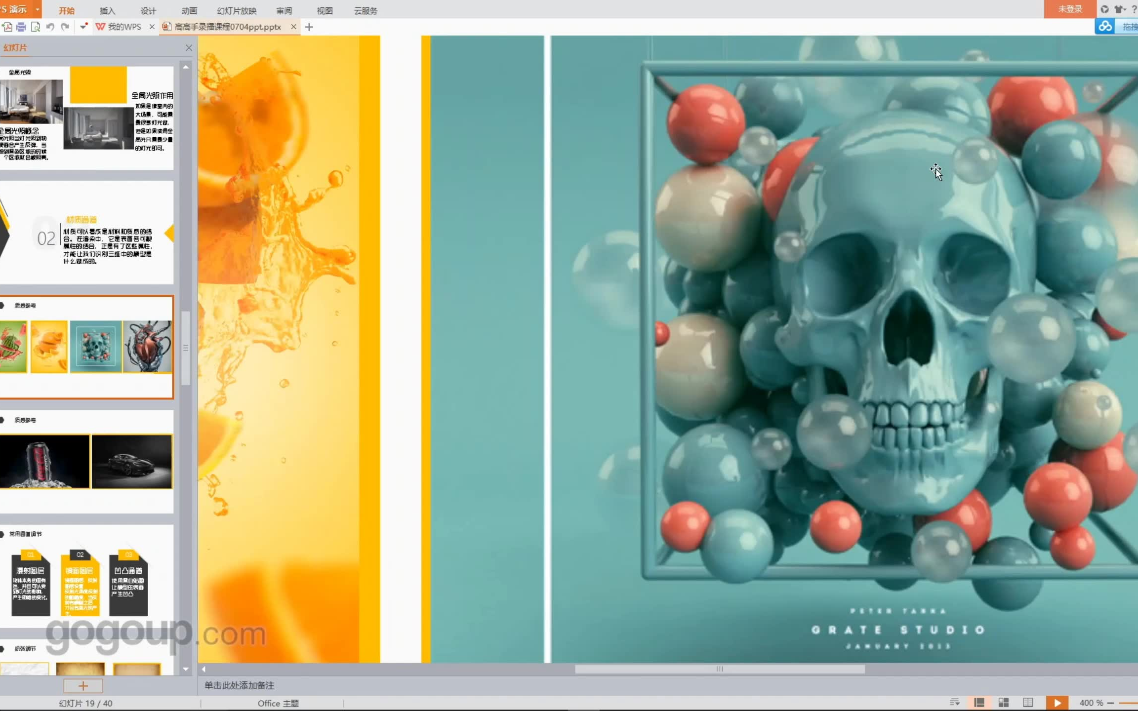Select the 全局光照 slide thumbnail

87,118
